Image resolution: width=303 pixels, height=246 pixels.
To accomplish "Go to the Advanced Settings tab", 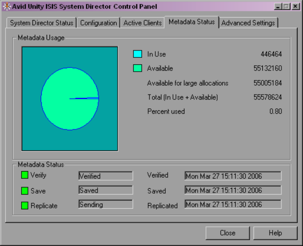I will click(x=248, y=23).
